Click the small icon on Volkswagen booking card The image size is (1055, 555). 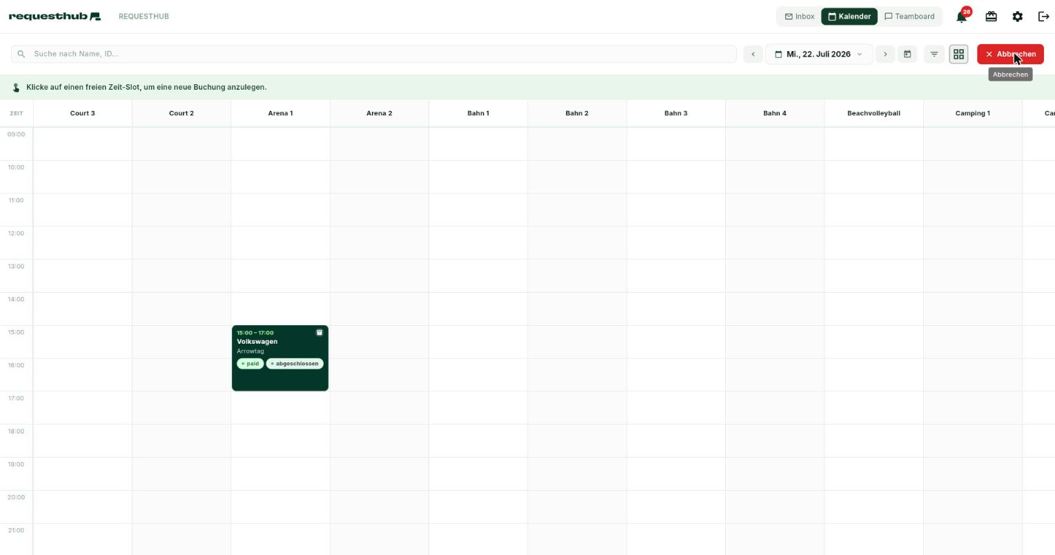pos(319,333)
